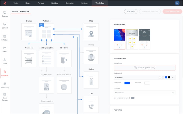Toggle Use horizontal layout switch
Image resolution: width=183 pixels, height=114 pixels.
pos(132,98)
